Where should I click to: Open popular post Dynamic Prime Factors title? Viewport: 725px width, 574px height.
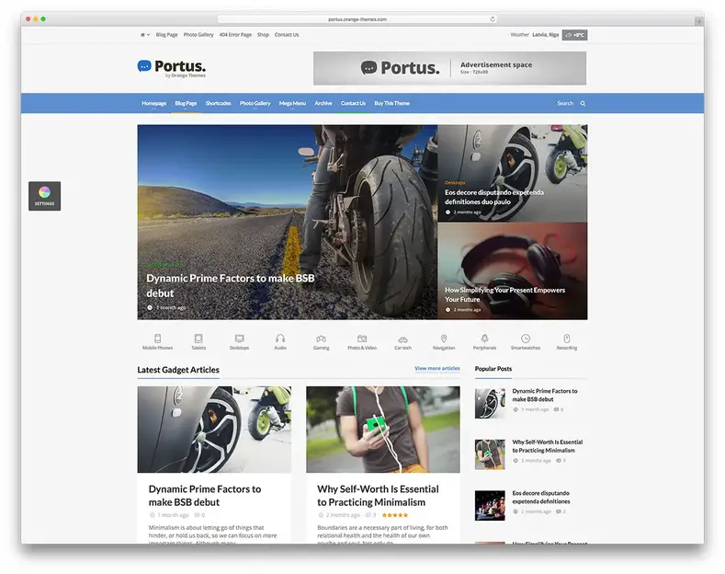click(x=545, y=395)
